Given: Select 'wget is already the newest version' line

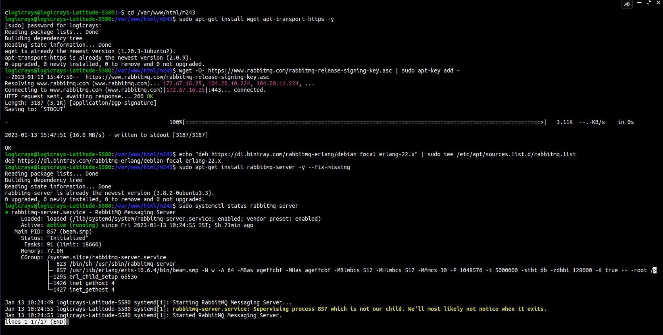Looking at the screenshot, I should coord(90,51).
